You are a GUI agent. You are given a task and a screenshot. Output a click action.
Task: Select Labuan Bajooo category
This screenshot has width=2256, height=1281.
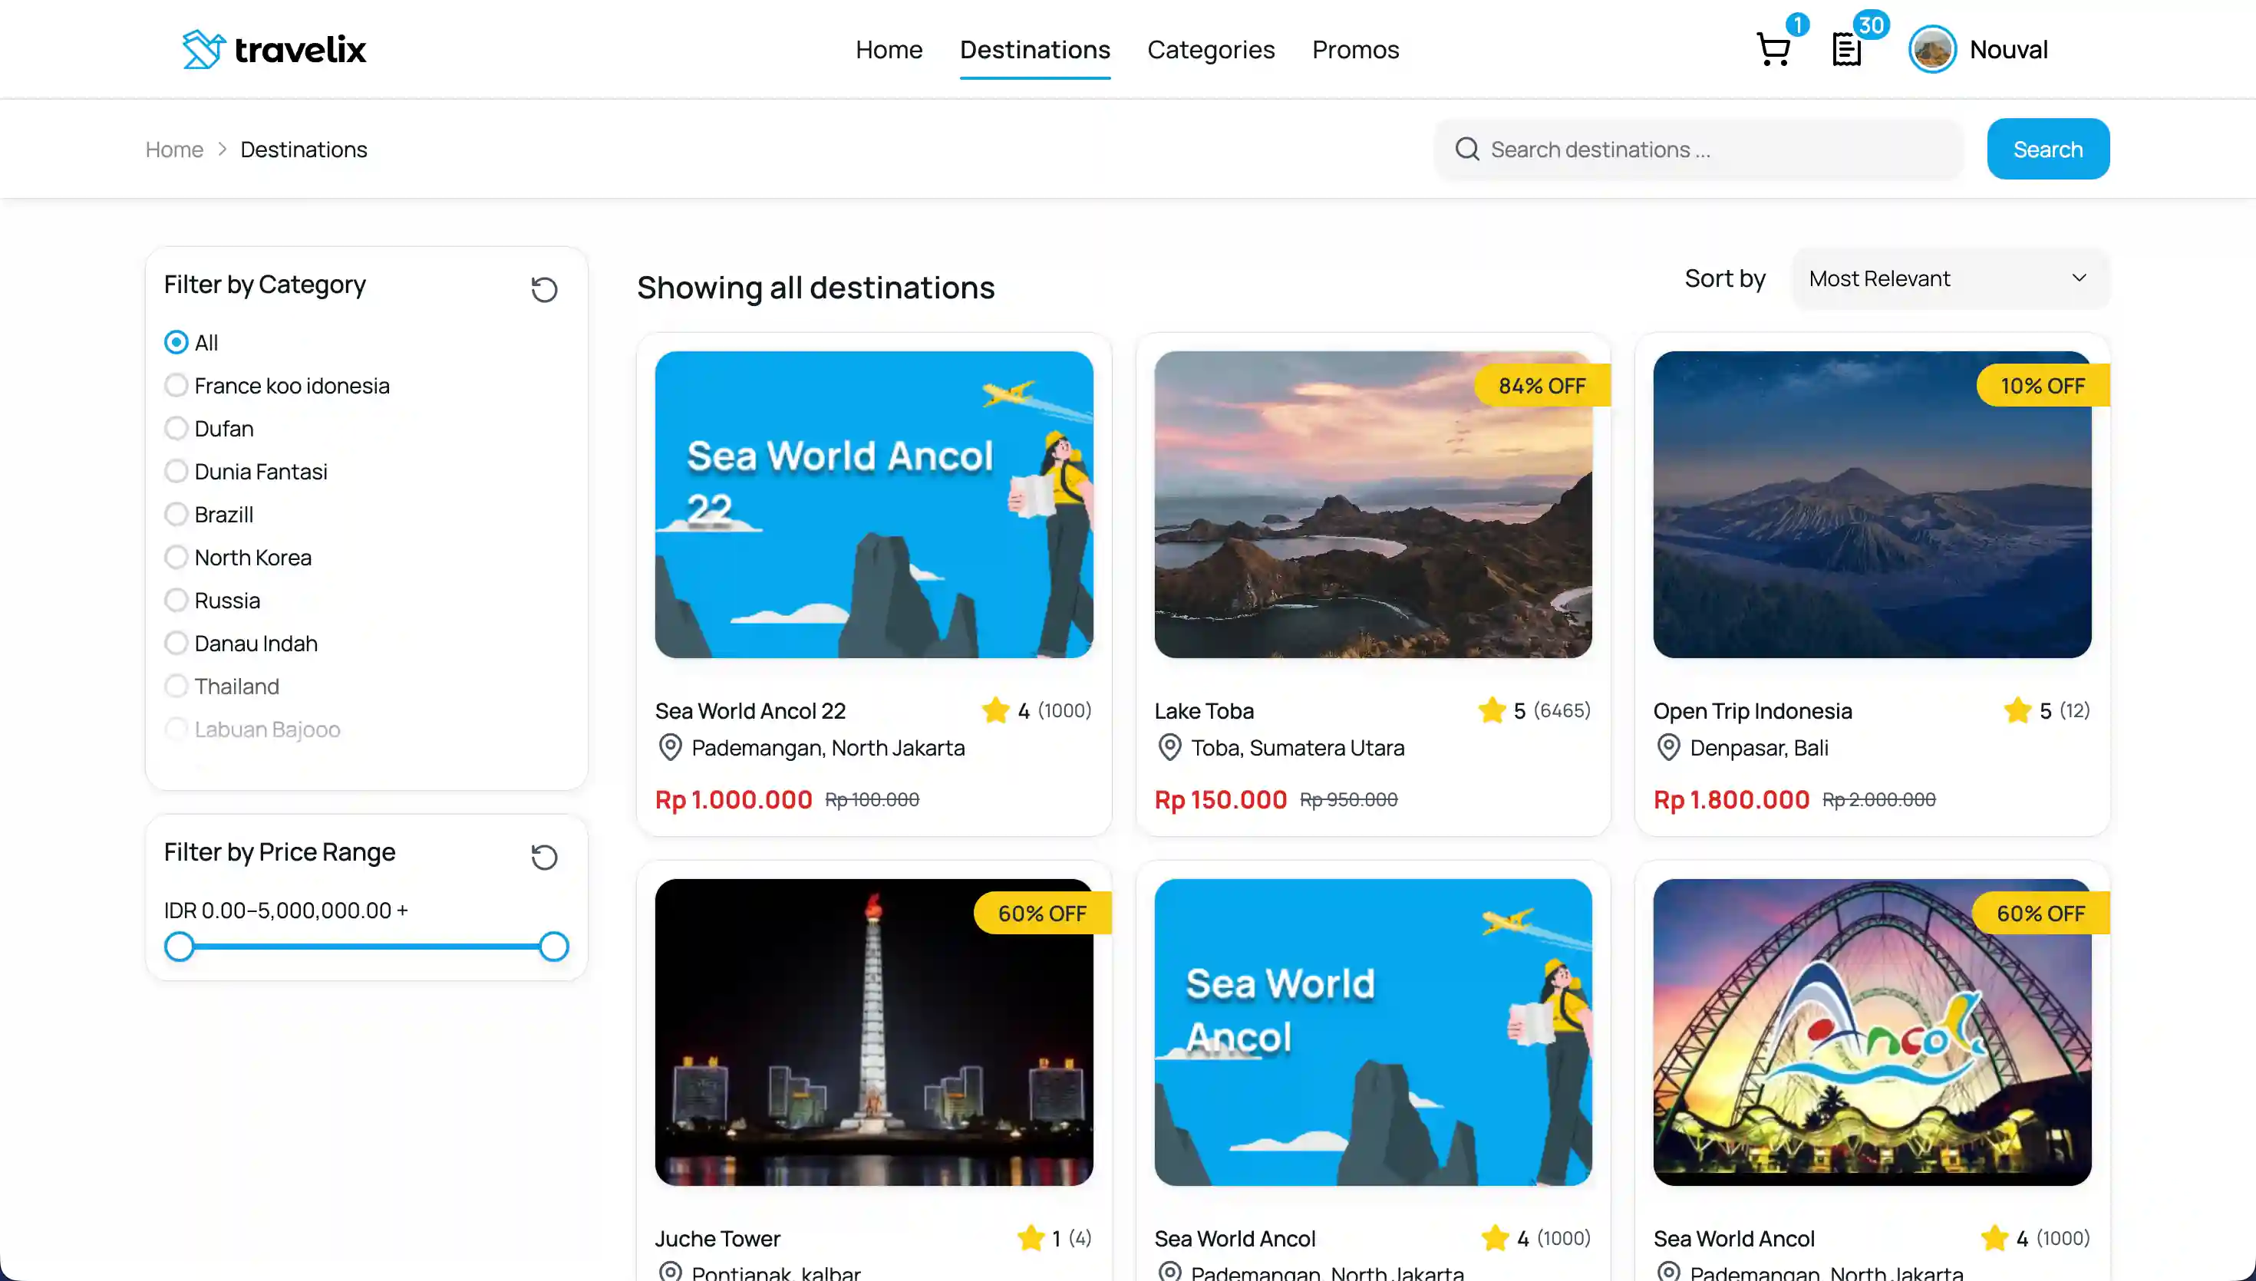tap(176, 729)
